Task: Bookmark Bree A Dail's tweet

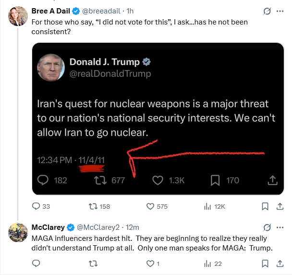Action: (265, 206)
